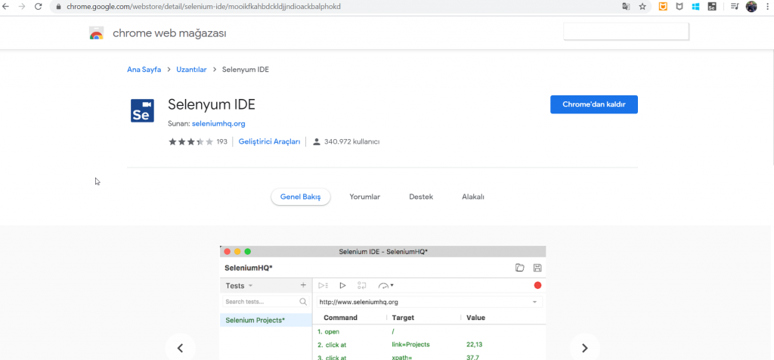Focus the address bar URL

tap(203, 7)
